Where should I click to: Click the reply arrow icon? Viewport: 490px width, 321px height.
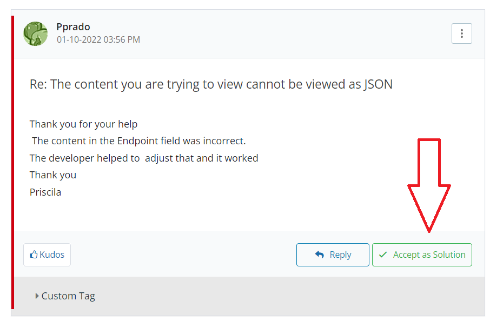tap(319, 255)
